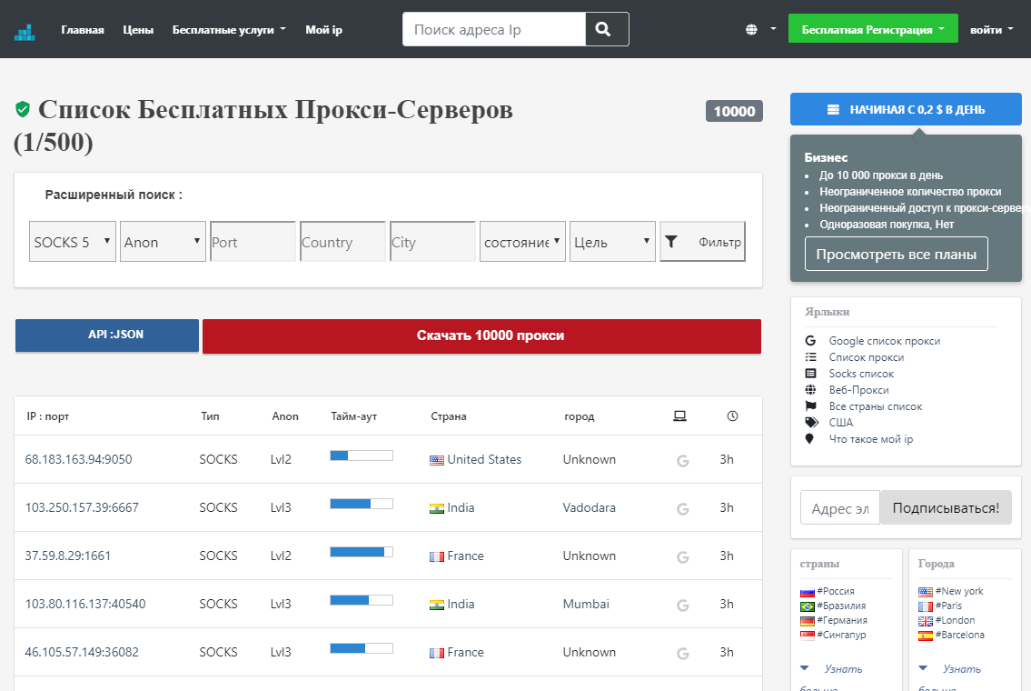Click Google icon in 37.59.8.29 row

click(682, 556)
